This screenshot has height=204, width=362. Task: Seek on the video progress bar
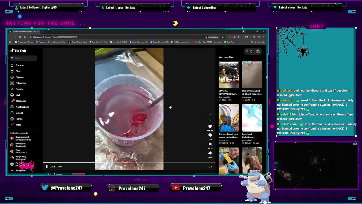[x=129, y=163]
